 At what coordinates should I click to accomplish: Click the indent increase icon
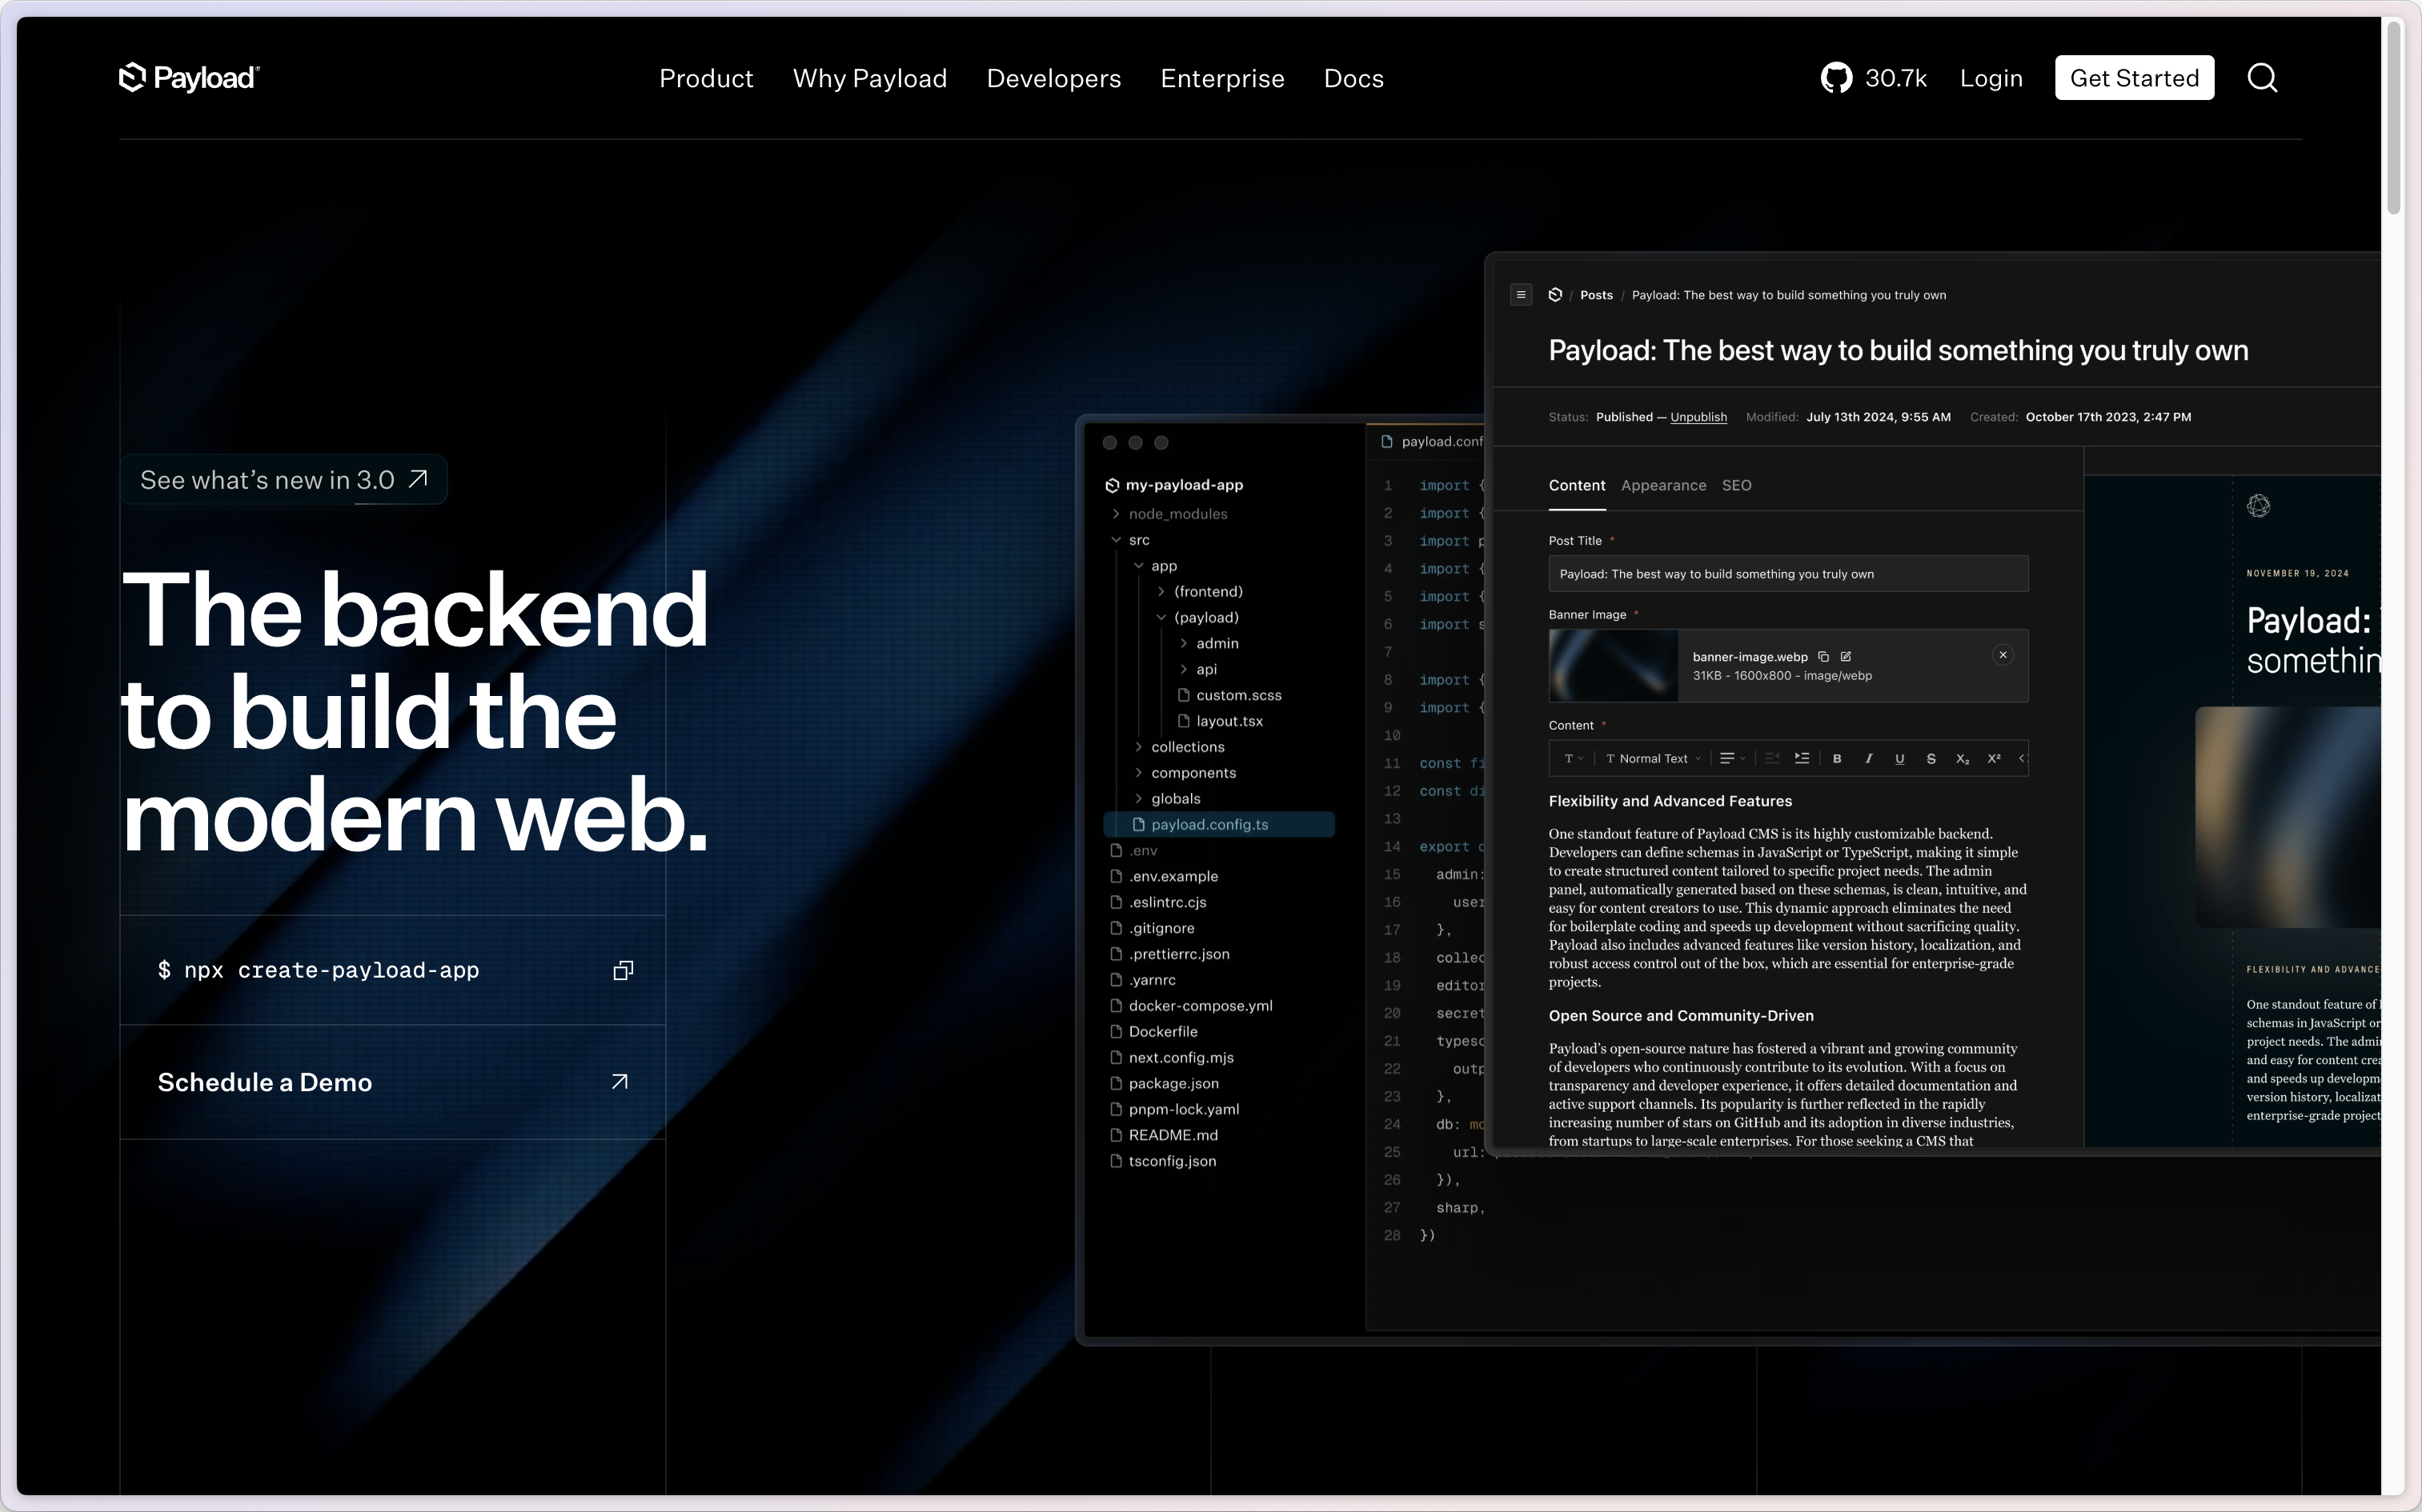pos(1802,758)
